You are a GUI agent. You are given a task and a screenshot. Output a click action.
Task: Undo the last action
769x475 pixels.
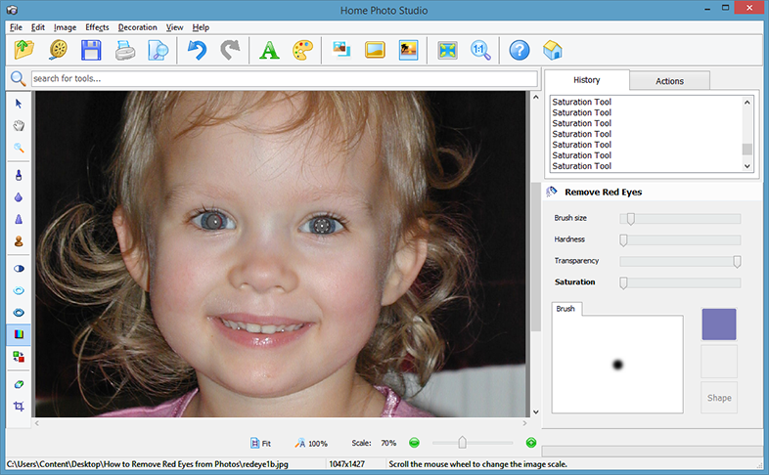click(x=198, y=50)
